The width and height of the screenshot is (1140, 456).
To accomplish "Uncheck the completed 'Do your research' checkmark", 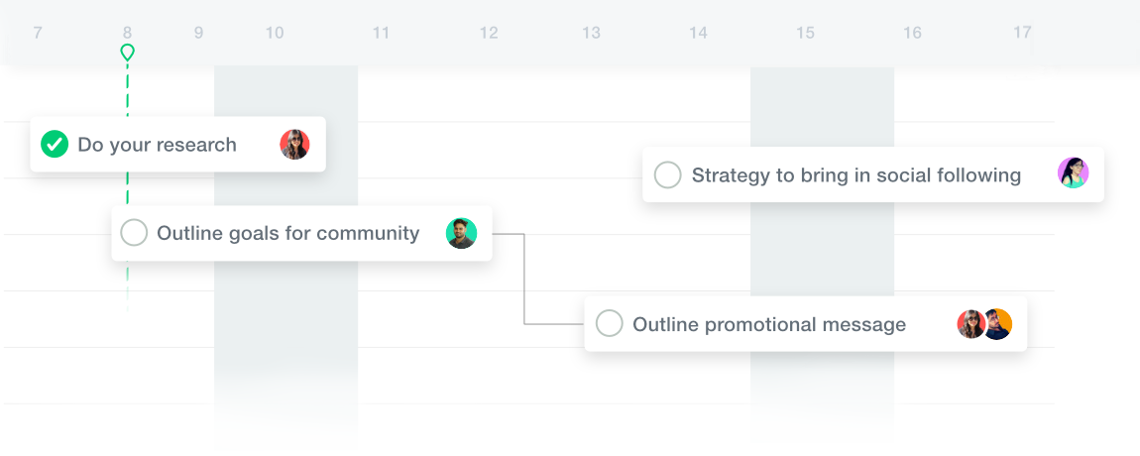I will click(55, 144).
